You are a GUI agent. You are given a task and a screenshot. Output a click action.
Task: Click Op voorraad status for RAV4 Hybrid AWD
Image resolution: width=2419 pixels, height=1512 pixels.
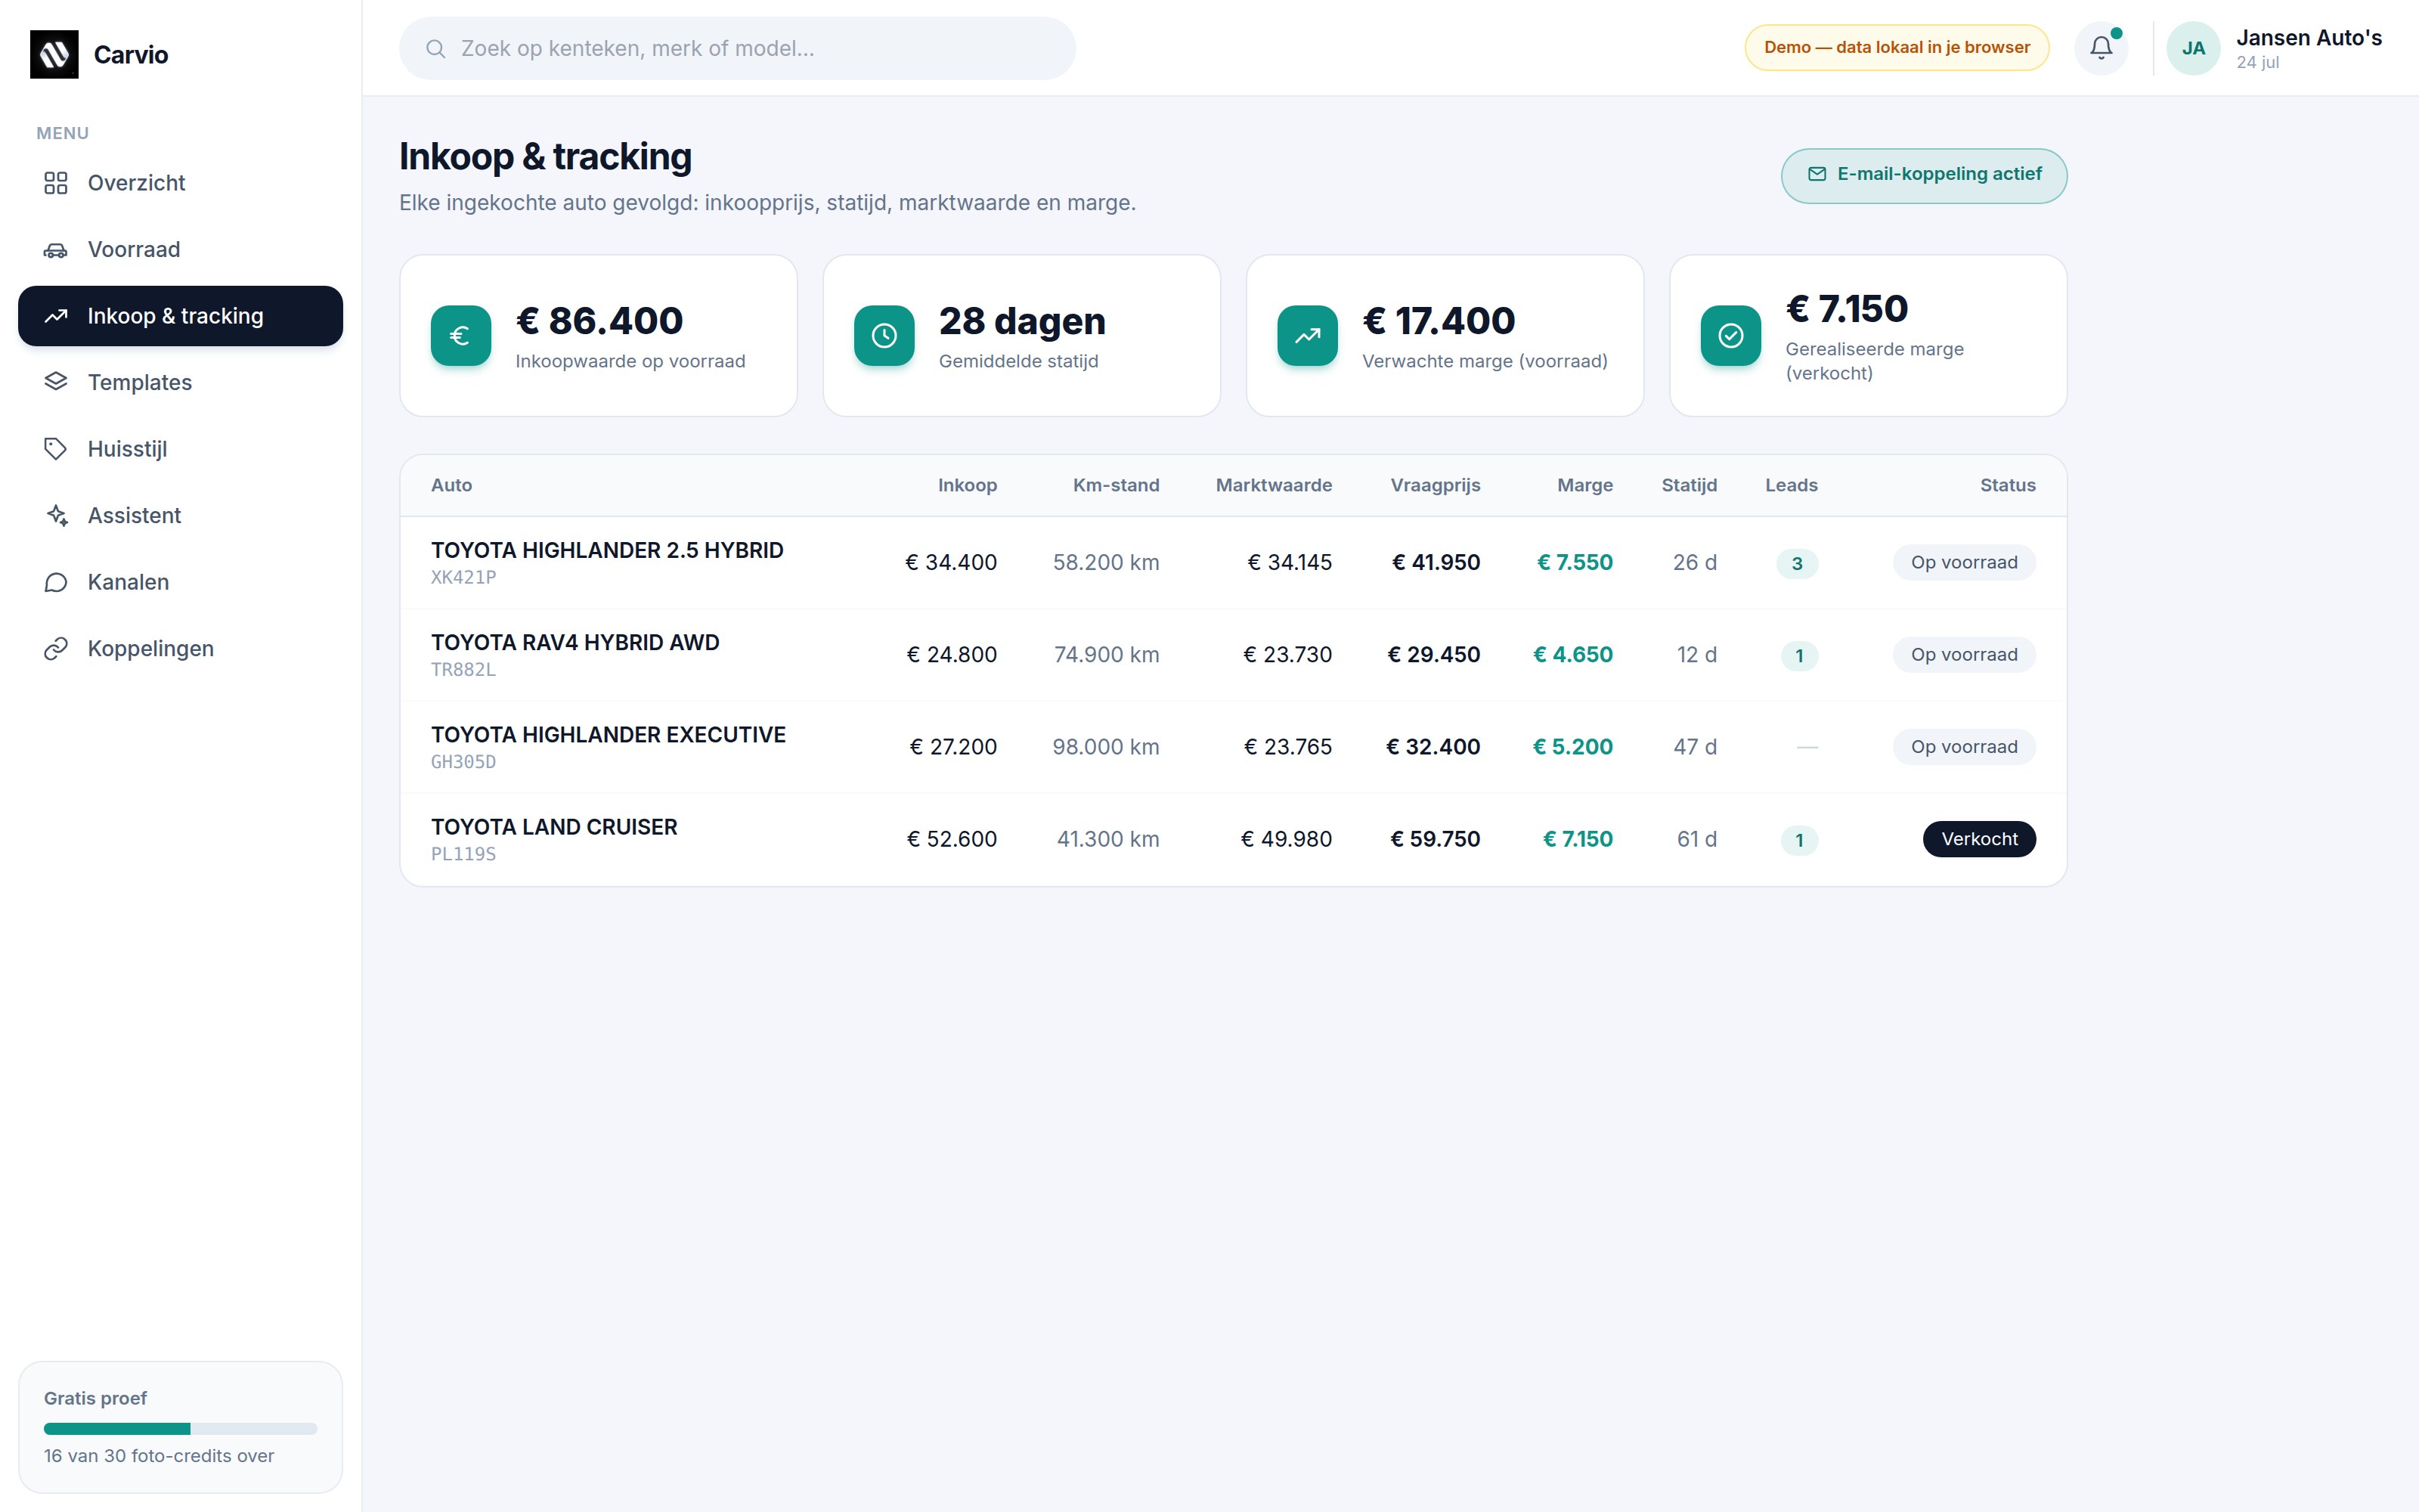click(x=1964, y=655)
